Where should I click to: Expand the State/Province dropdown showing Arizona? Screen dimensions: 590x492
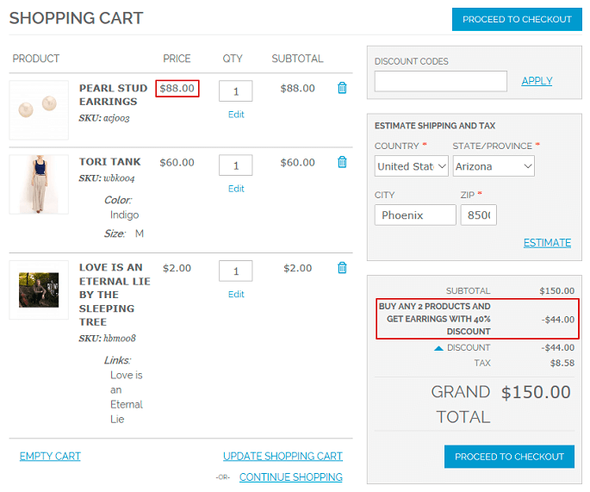494,165
